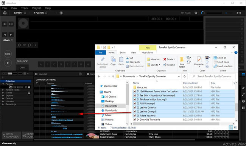246x146 pixels.
Task: Click Pin to Quick access in Explorer ribbon
Action: click(103, 62)
